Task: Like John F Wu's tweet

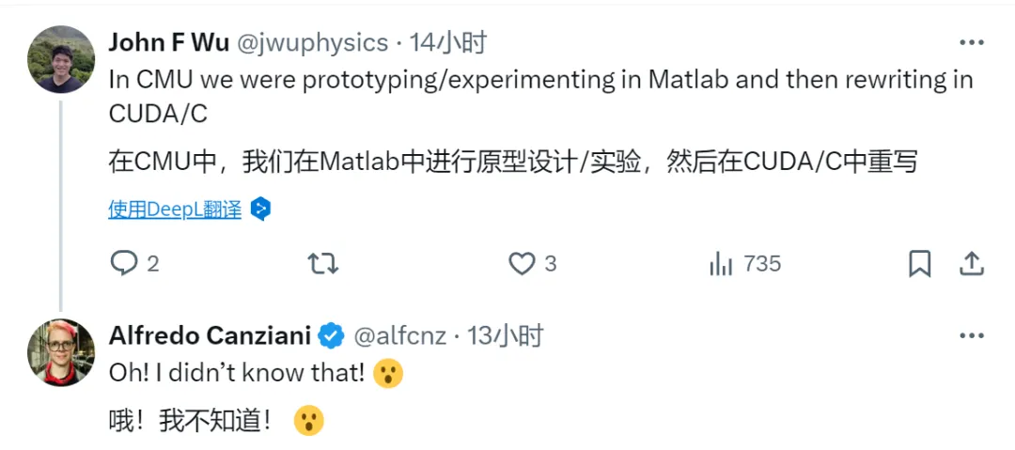Action: (x=522, y=263)
